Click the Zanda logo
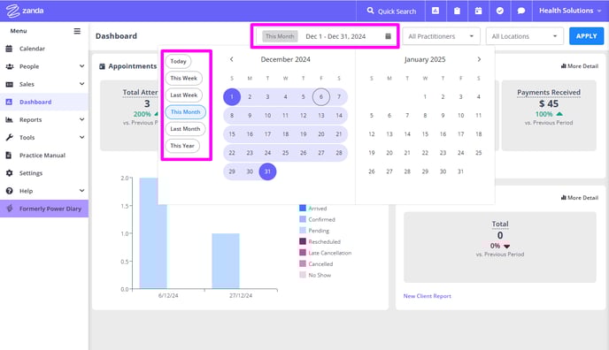Viewport: 609px width, 350px height. click(x=25, y=11)
